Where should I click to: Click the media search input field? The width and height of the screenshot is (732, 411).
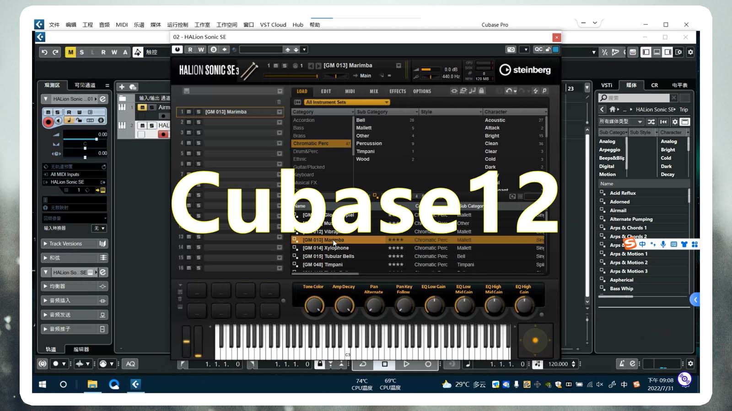[634, 98]
